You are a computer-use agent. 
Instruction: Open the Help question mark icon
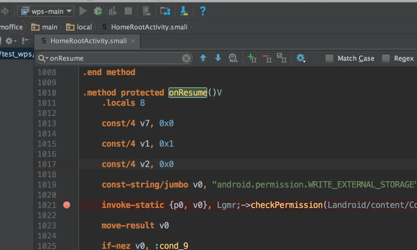[203, 11]
